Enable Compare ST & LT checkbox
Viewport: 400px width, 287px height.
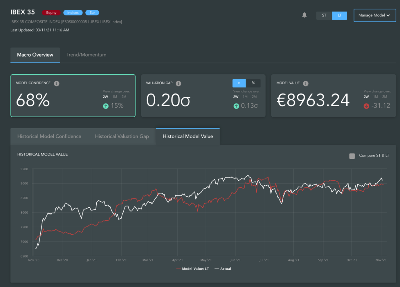pos(352,156)
